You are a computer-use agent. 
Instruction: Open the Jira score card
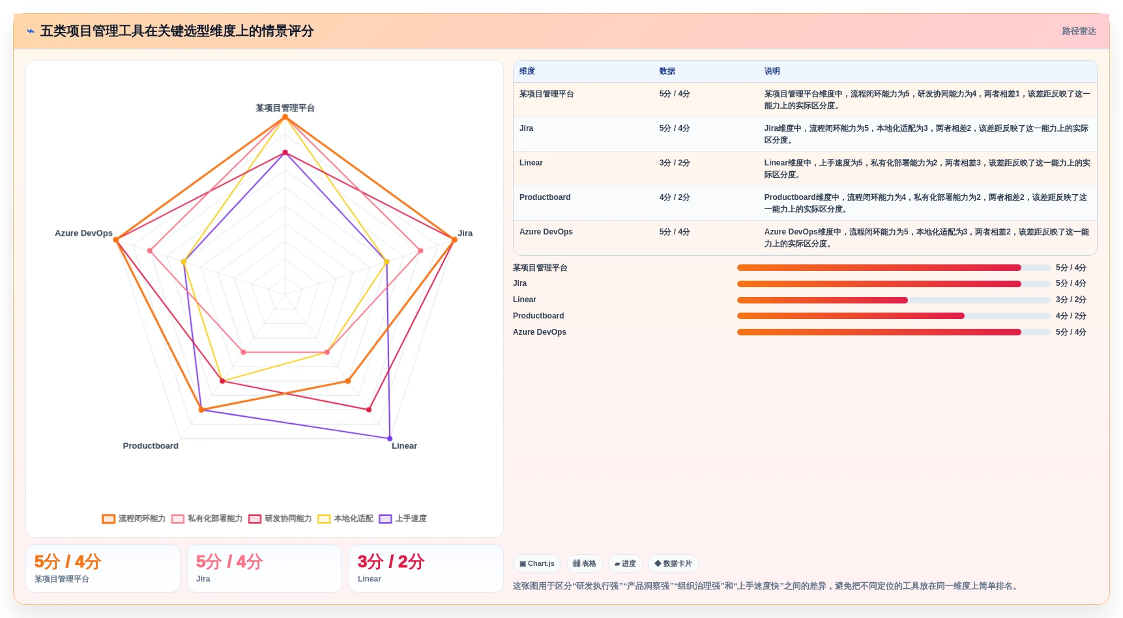[265, 569]
